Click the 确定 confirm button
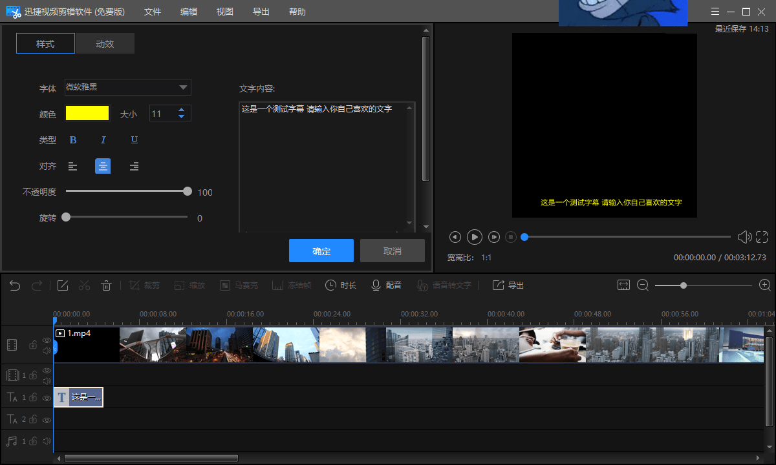Image resolution: width=776 pixels, height=465 pixels. pyautogui.click(x=321, y=251)
